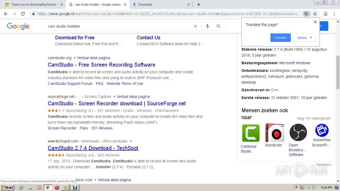
Task: Show hidden system tray icons
Action: [x=296, y=188]
